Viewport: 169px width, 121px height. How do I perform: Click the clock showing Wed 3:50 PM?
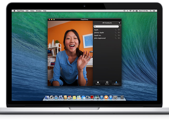coord(143,11)
